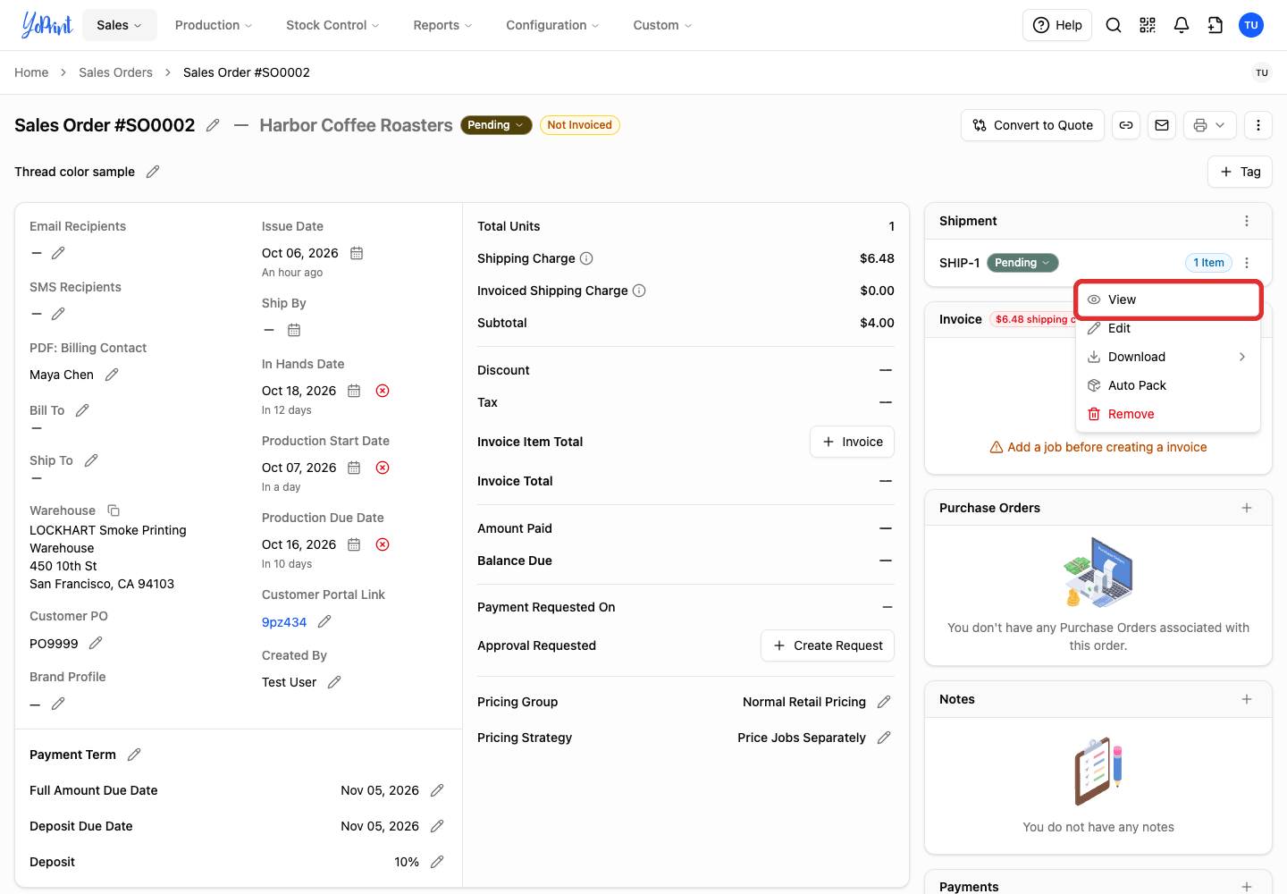Choose Remove from shipment menu
The width and height of the screenshot is (1287, 894).
coord(1168,414)
